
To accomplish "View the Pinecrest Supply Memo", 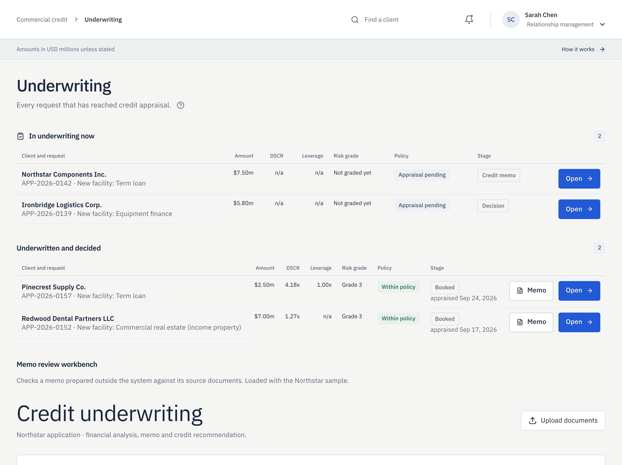I will 531,291.
